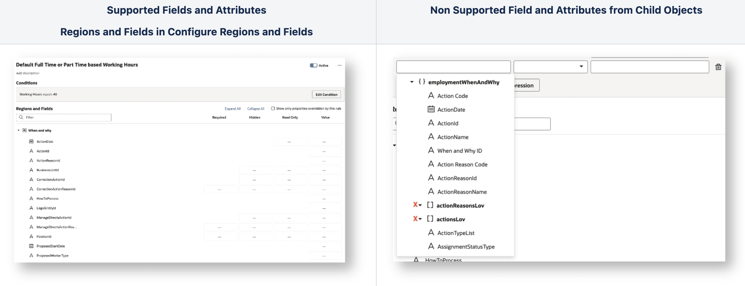This screenshot has height=286, width=745.
Task: Open the operator dropdown combo box
Action: pos(550,67)
